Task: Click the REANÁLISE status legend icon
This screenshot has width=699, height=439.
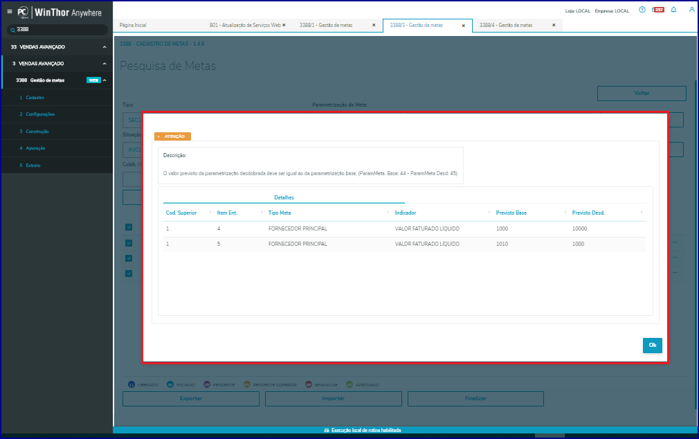Action: (x=309, y=384)
